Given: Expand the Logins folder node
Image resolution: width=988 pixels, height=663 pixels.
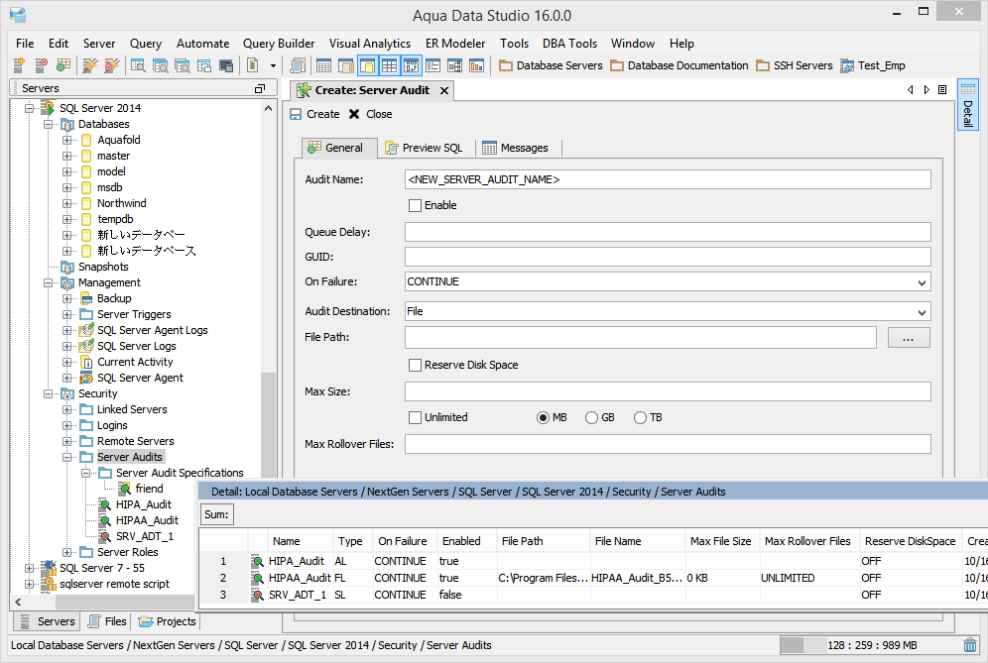Looking at the screenshot, I should pos(66,425).
